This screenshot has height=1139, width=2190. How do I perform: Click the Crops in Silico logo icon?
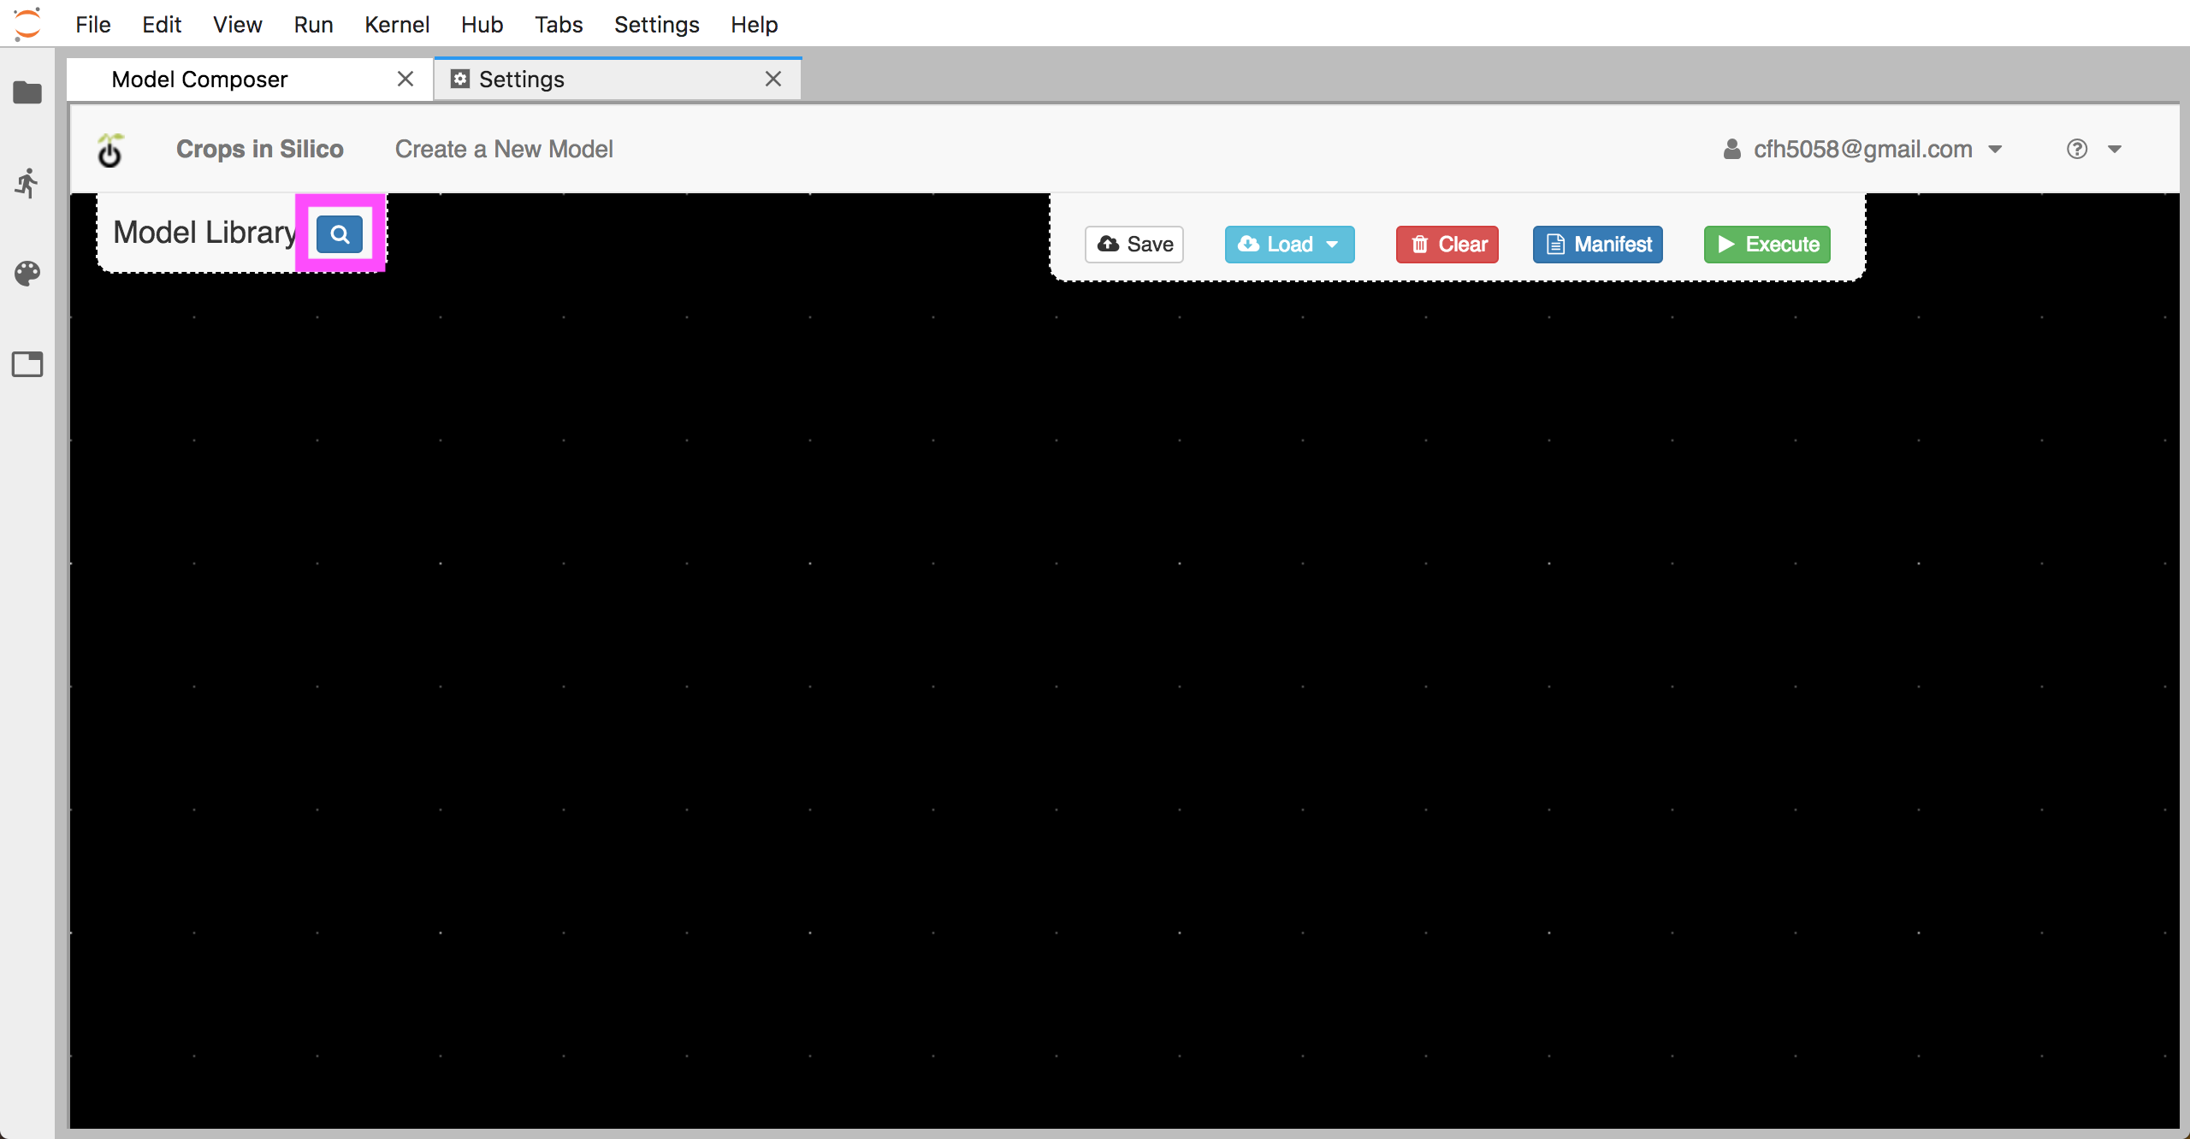click(x=111, y=148)
